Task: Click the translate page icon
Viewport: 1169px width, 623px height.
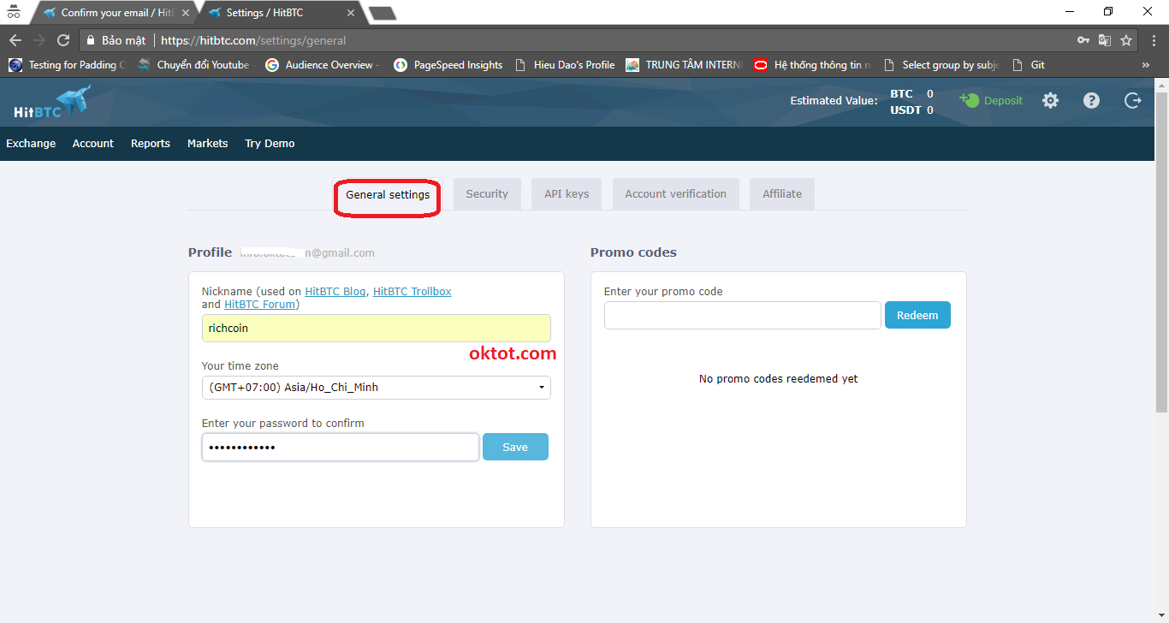Action: click(x=1105, y=40)
